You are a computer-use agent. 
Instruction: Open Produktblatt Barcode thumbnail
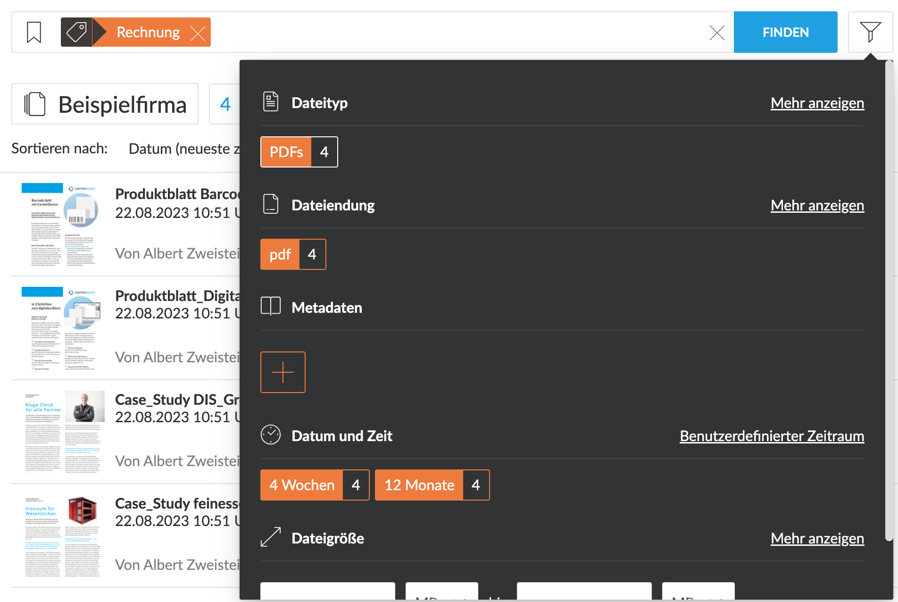click(x=62, y=225)
